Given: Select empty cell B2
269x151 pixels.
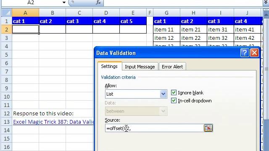Looking at the screenshot, I should [52, 29].
